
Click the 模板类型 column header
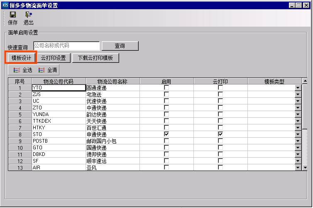tap(274, 82)
